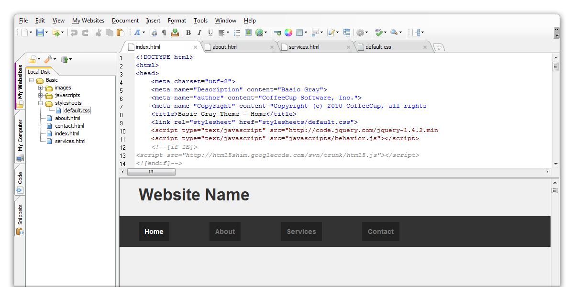Run the spell check ABC icon
The width and height of the screenshot is (574, 287).
pos(378,33)
